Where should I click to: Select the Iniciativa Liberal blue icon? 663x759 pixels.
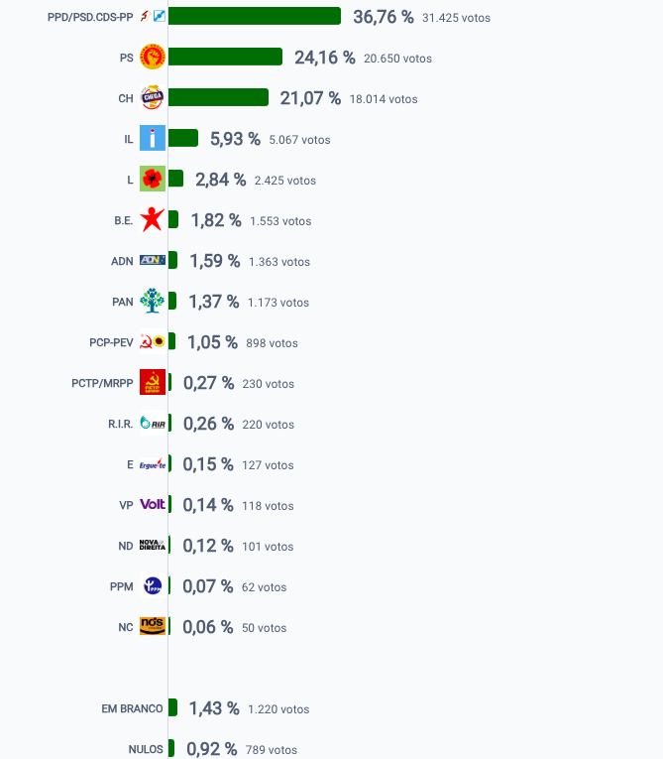tap(153, 138)
